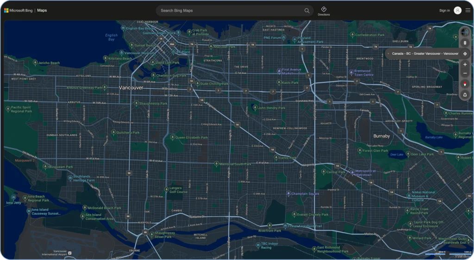The width and height of the screenshot is (474, 260).
Task: Select BC in the location breadcrumb
Action: click(x=408, y=54)
